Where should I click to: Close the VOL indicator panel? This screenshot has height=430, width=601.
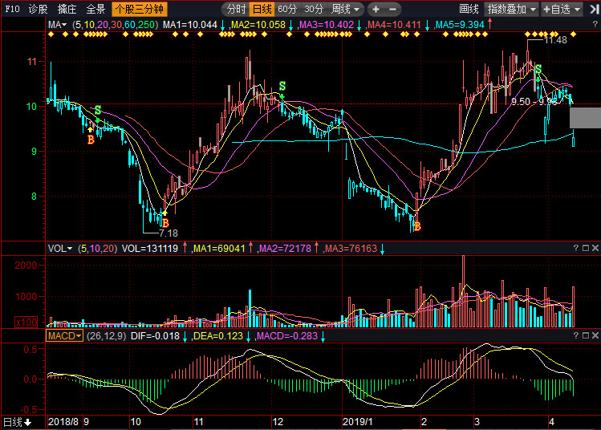595,249
